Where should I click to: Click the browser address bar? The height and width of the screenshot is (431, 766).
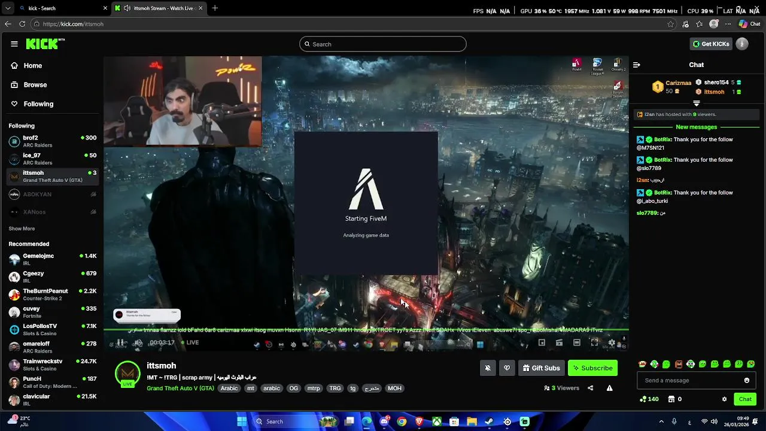point(353,24)
